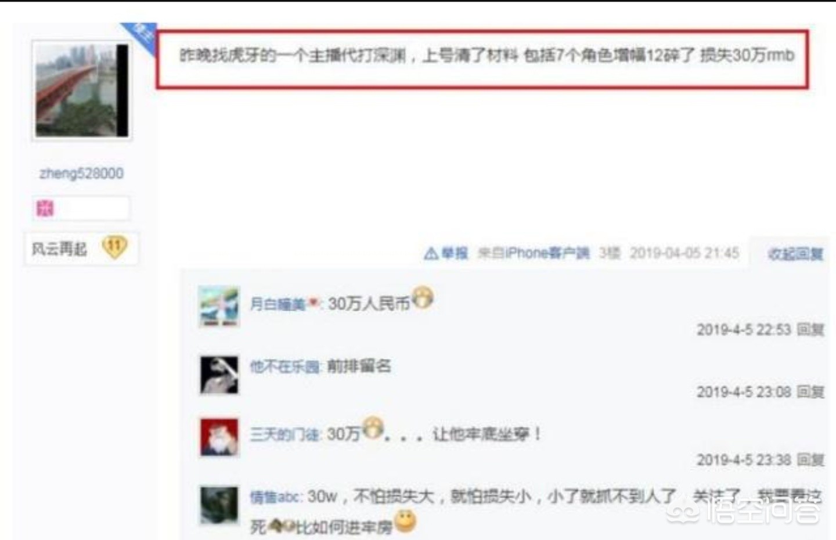
Task: Click 月白瞳美's avatar thumbnail
Action: click(x=219, y=306)
